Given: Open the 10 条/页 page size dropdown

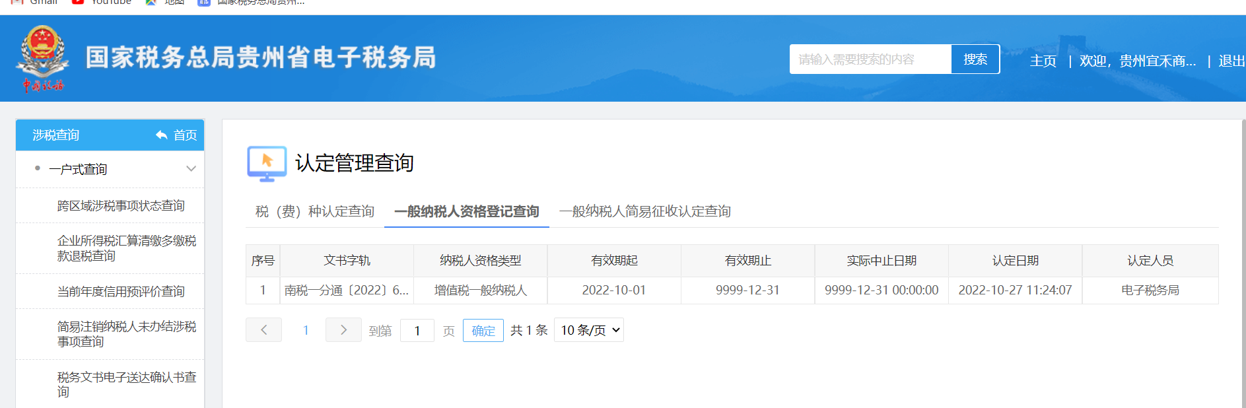Looking at the screenshot, I should 589,330.
